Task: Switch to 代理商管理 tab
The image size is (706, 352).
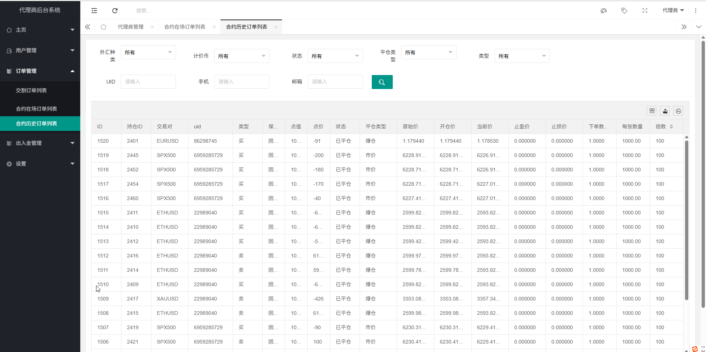Action: pyautogui.click(x=131, y=27)
